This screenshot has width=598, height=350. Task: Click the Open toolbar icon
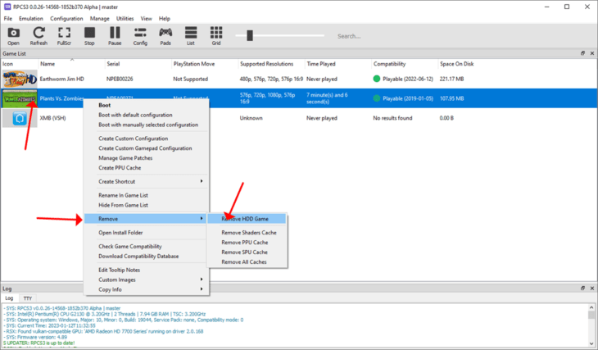point(13,36)
